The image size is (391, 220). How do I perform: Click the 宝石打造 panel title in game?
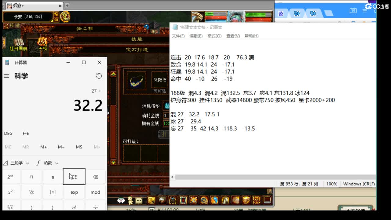[x=137, y=50]
